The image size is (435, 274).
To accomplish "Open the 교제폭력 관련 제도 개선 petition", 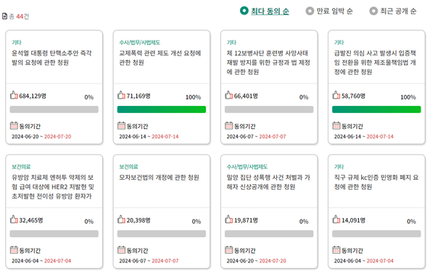I will 160,58.
